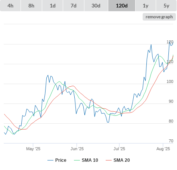Viewport: 177px width, 170px height.
Task: Open the 1y time range
Action: pyautogui.click(x=146, y=6)
